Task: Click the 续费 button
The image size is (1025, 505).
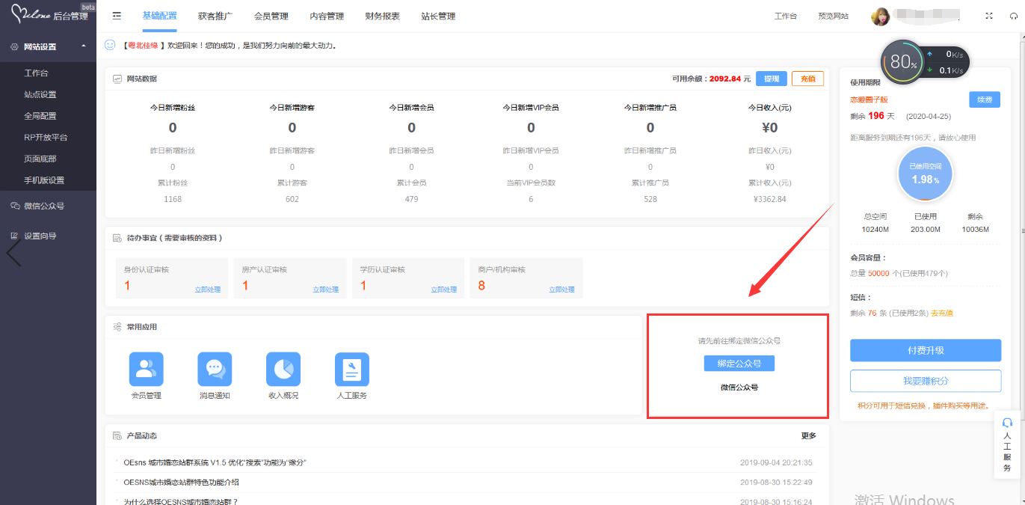Action: coord(985,99)
